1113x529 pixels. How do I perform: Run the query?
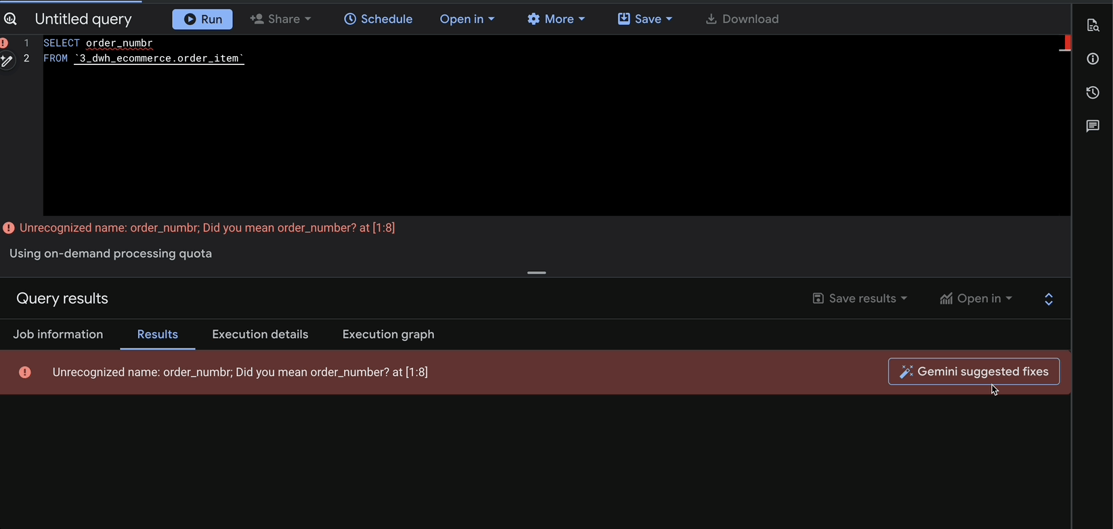202,19
